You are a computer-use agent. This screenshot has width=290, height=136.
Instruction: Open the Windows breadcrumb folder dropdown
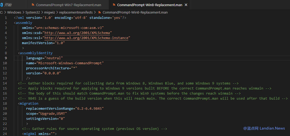14,12
